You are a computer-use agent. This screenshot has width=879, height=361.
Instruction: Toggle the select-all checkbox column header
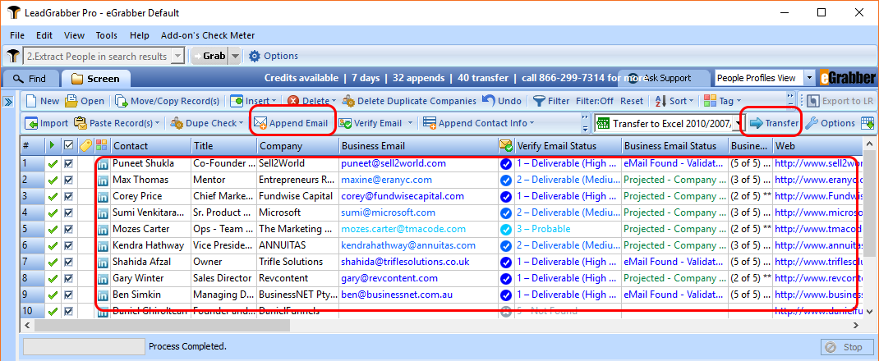click(x=69, y=145)
